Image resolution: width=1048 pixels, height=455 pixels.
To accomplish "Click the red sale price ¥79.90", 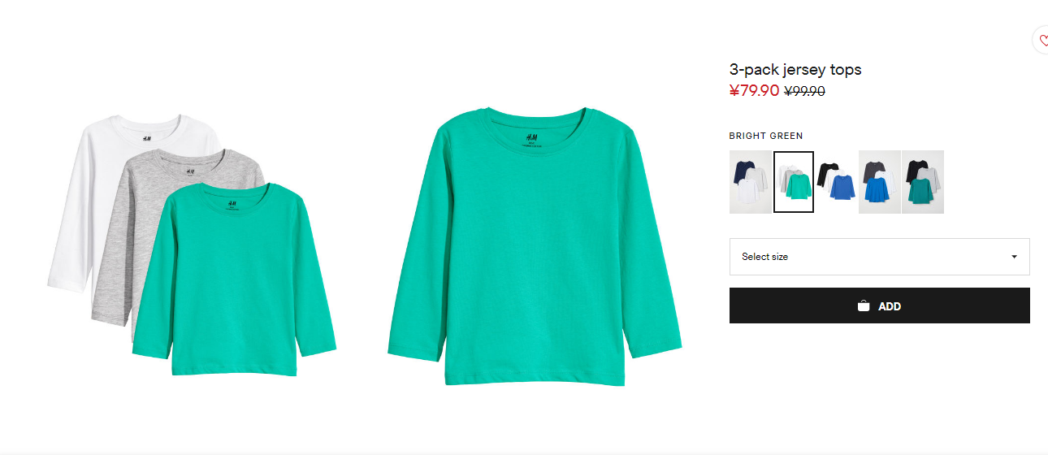I will point(754,90).
